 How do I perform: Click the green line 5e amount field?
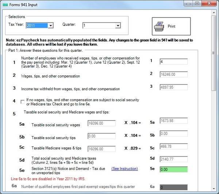pyautogui.click(x=173, y=169)
